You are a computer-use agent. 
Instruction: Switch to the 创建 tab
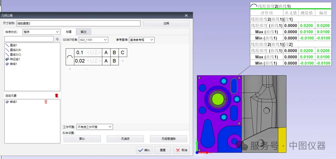(x=69, y=32)
